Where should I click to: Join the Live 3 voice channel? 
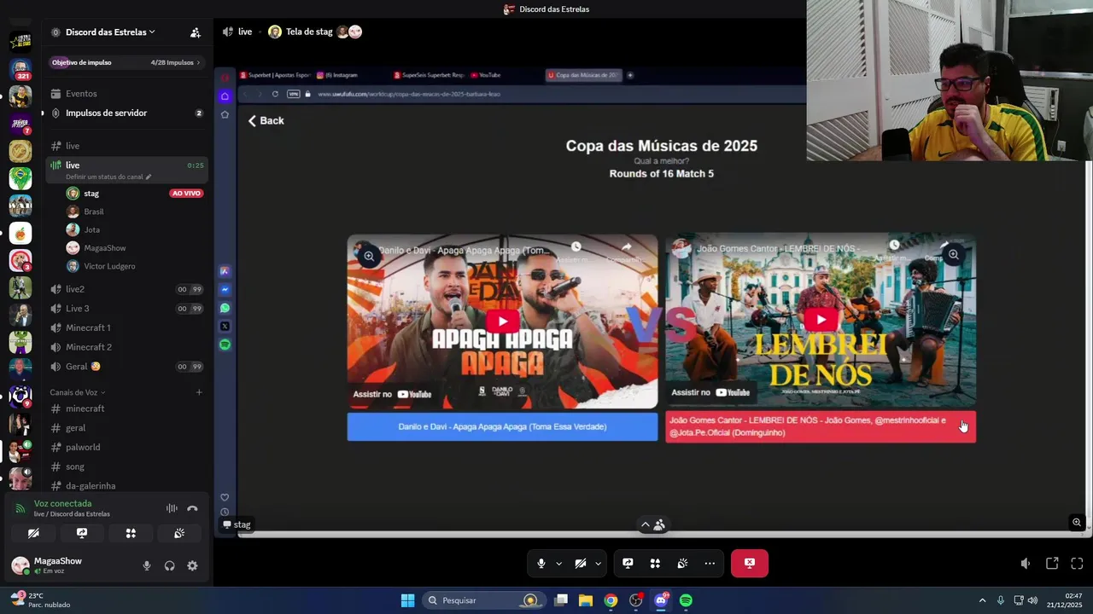(x=126, y=309)
